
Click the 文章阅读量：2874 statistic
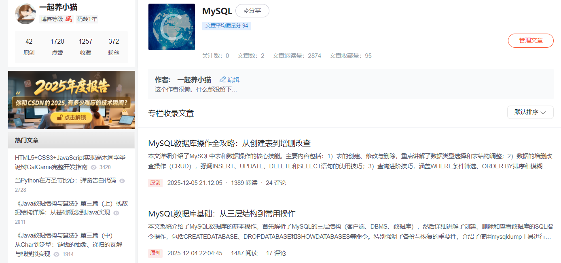pyautogui.click(x=297, y=56)
